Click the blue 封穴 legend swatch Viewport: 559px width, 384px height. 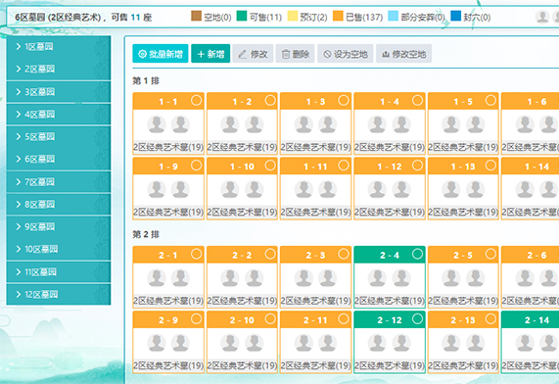point(455,16)
